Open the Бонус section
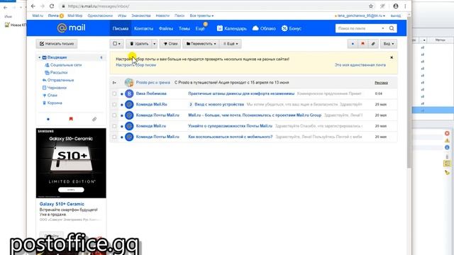 point(292,28)
